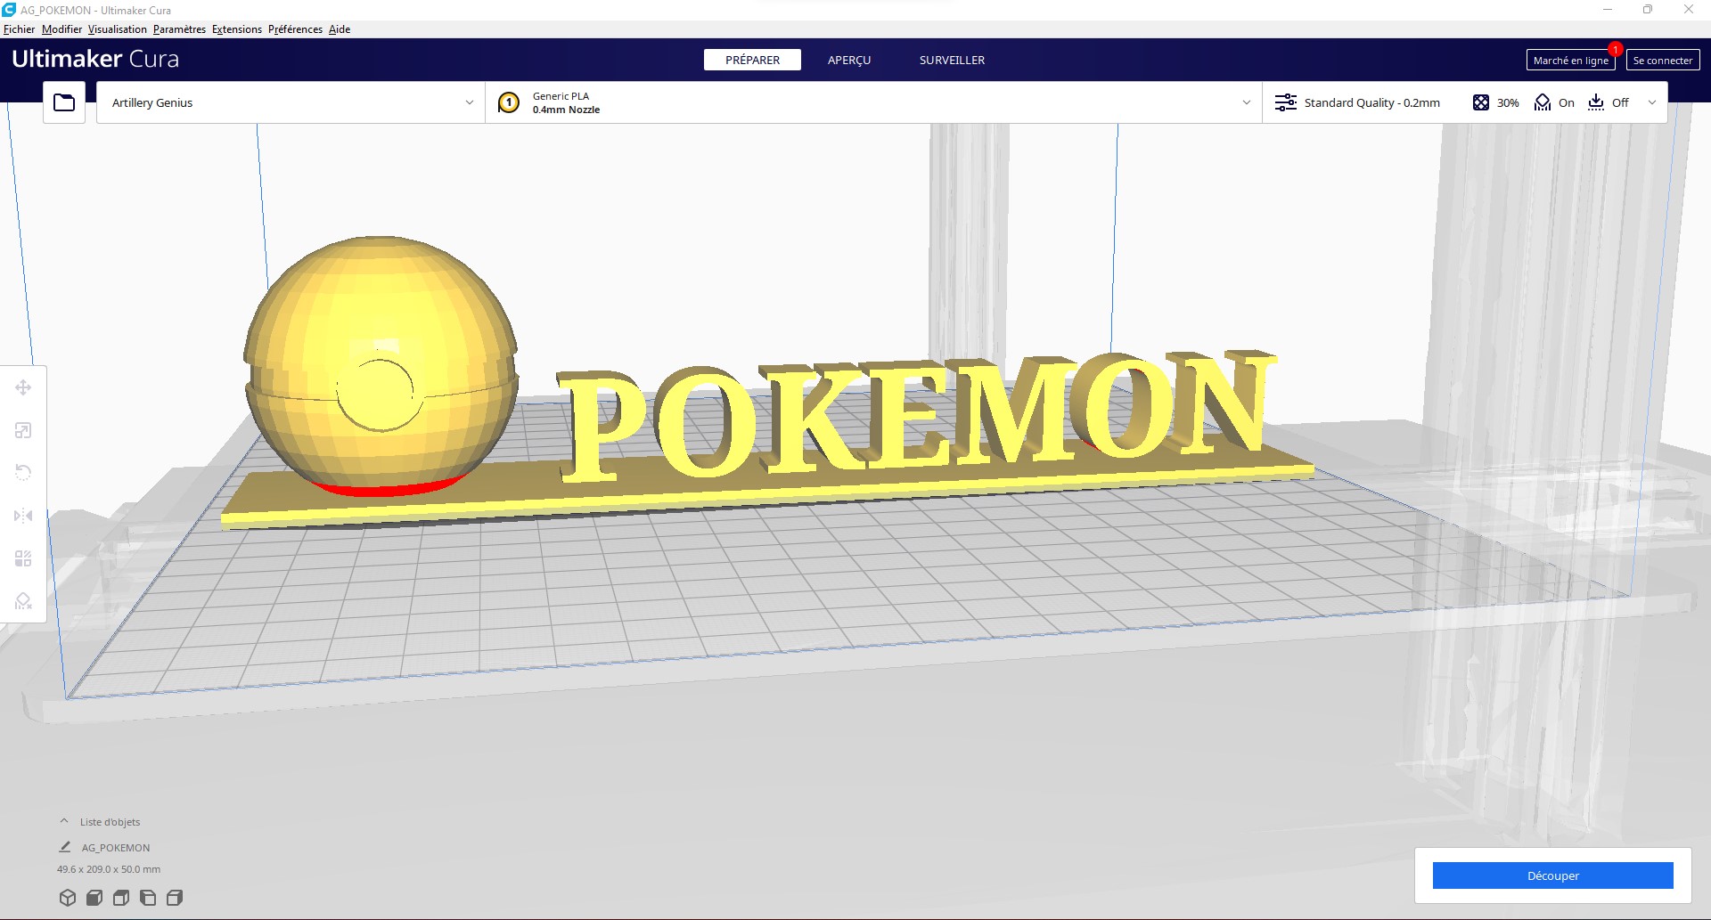Viewport: 1711px width, 920px height.
Task: Click the extruder 1 PLA icon
Action: tap(509, 102)
